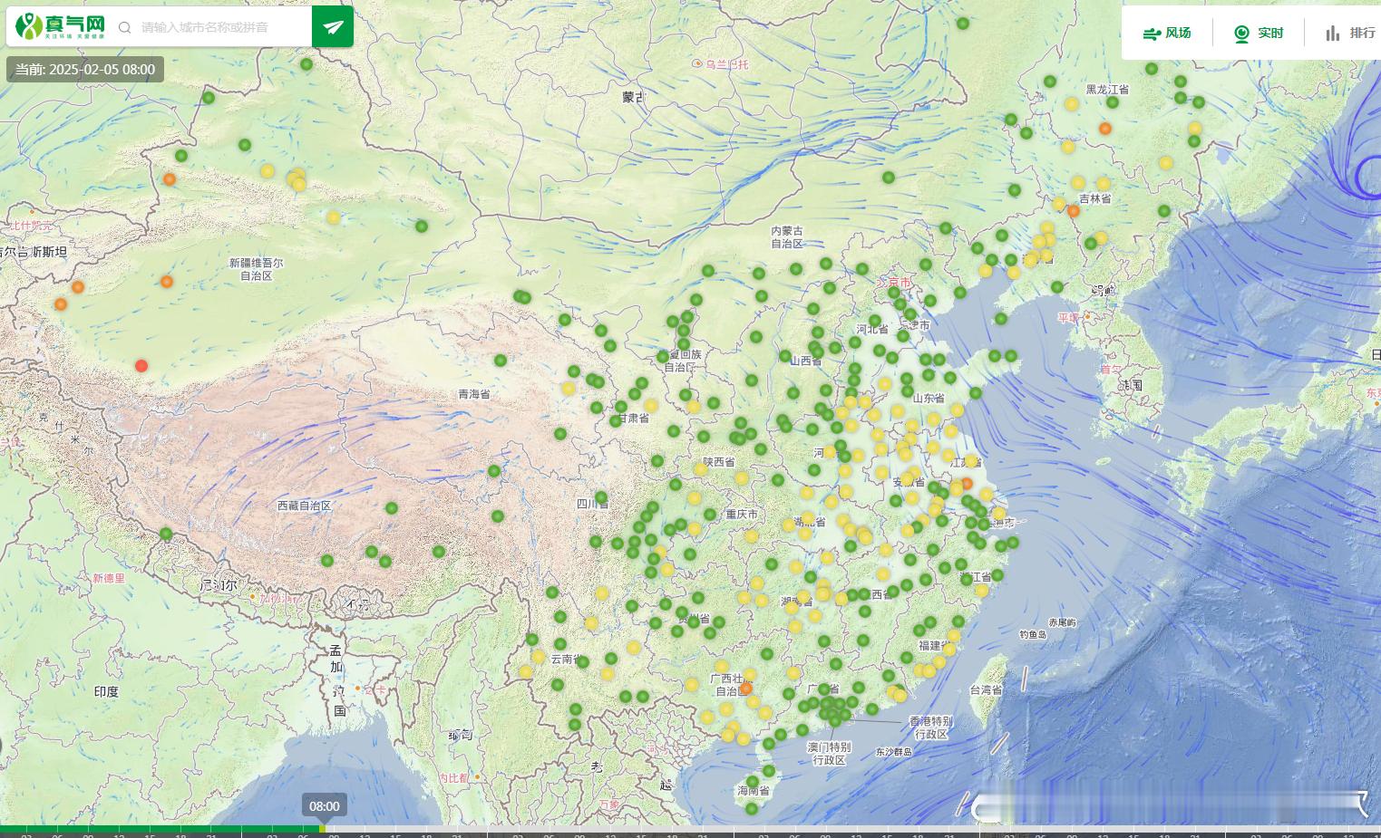Click the 澳门特别行政区 map label
1381x838 pixels.
click(830, 754)
